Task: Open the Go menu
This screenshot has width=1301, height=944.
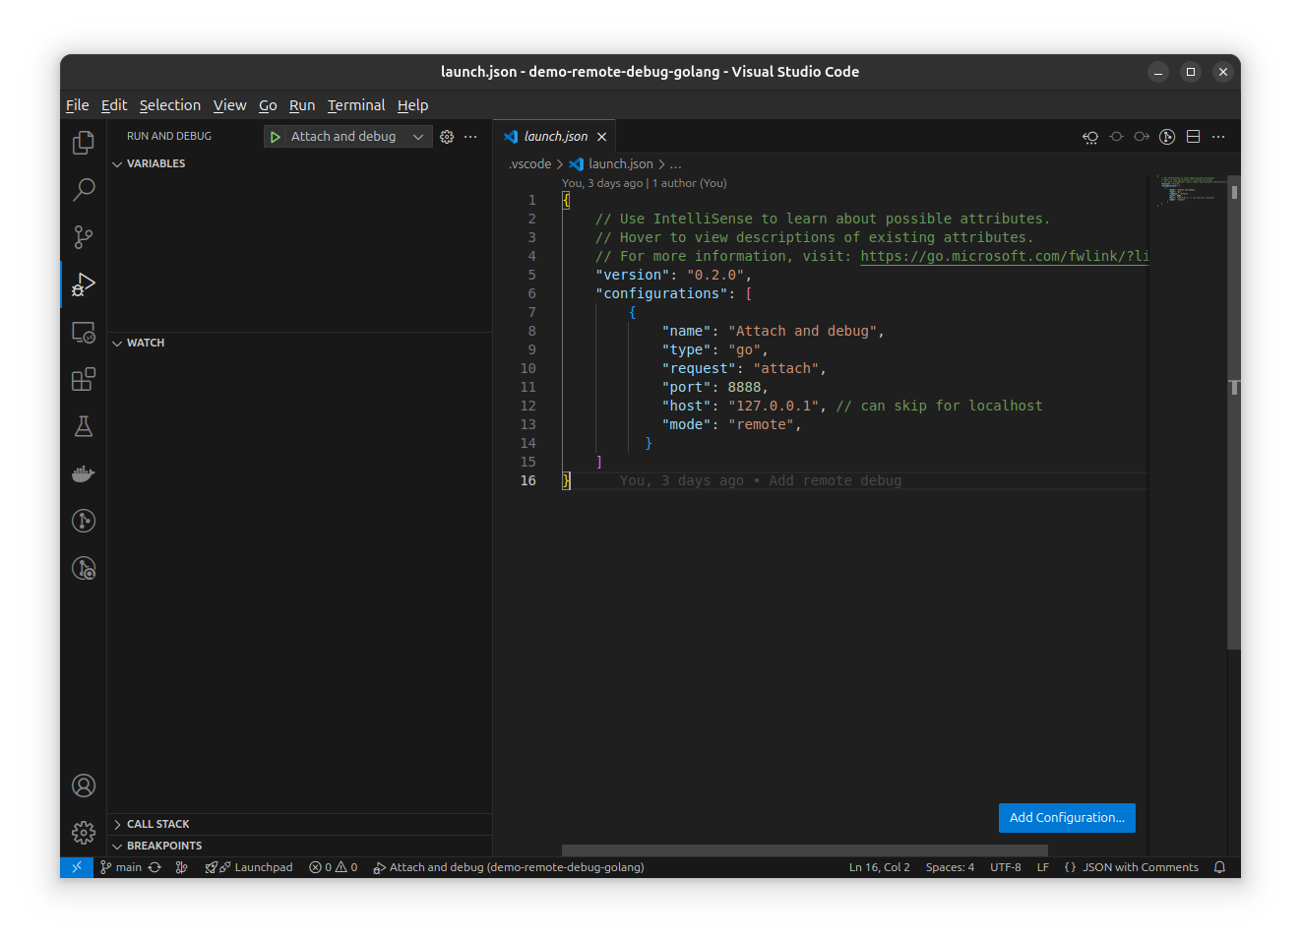Action: pos(268,105)
